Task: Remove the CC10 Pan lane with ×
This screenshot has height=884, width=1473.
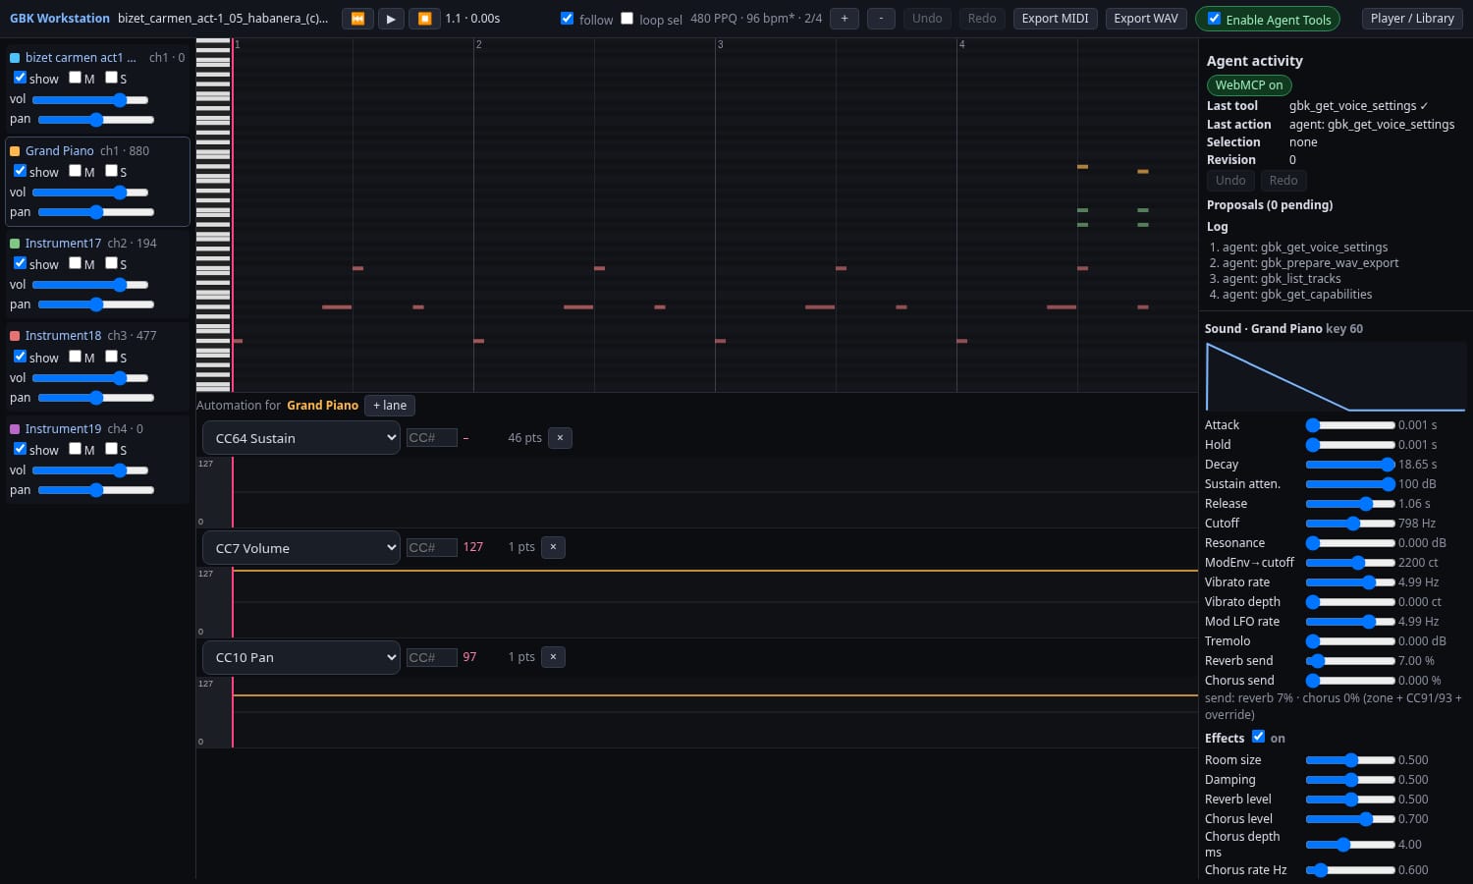Action: tap(553, 657)
